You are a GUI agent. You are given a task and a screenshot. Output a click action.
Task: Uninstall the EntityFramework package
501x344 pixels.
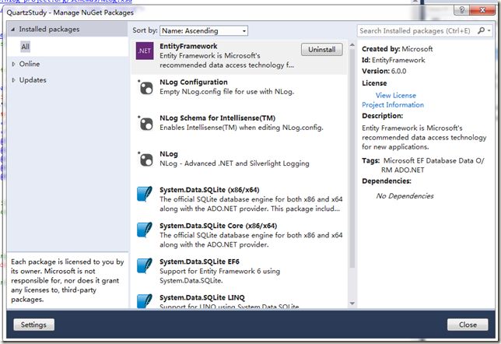tap(322, 50)
